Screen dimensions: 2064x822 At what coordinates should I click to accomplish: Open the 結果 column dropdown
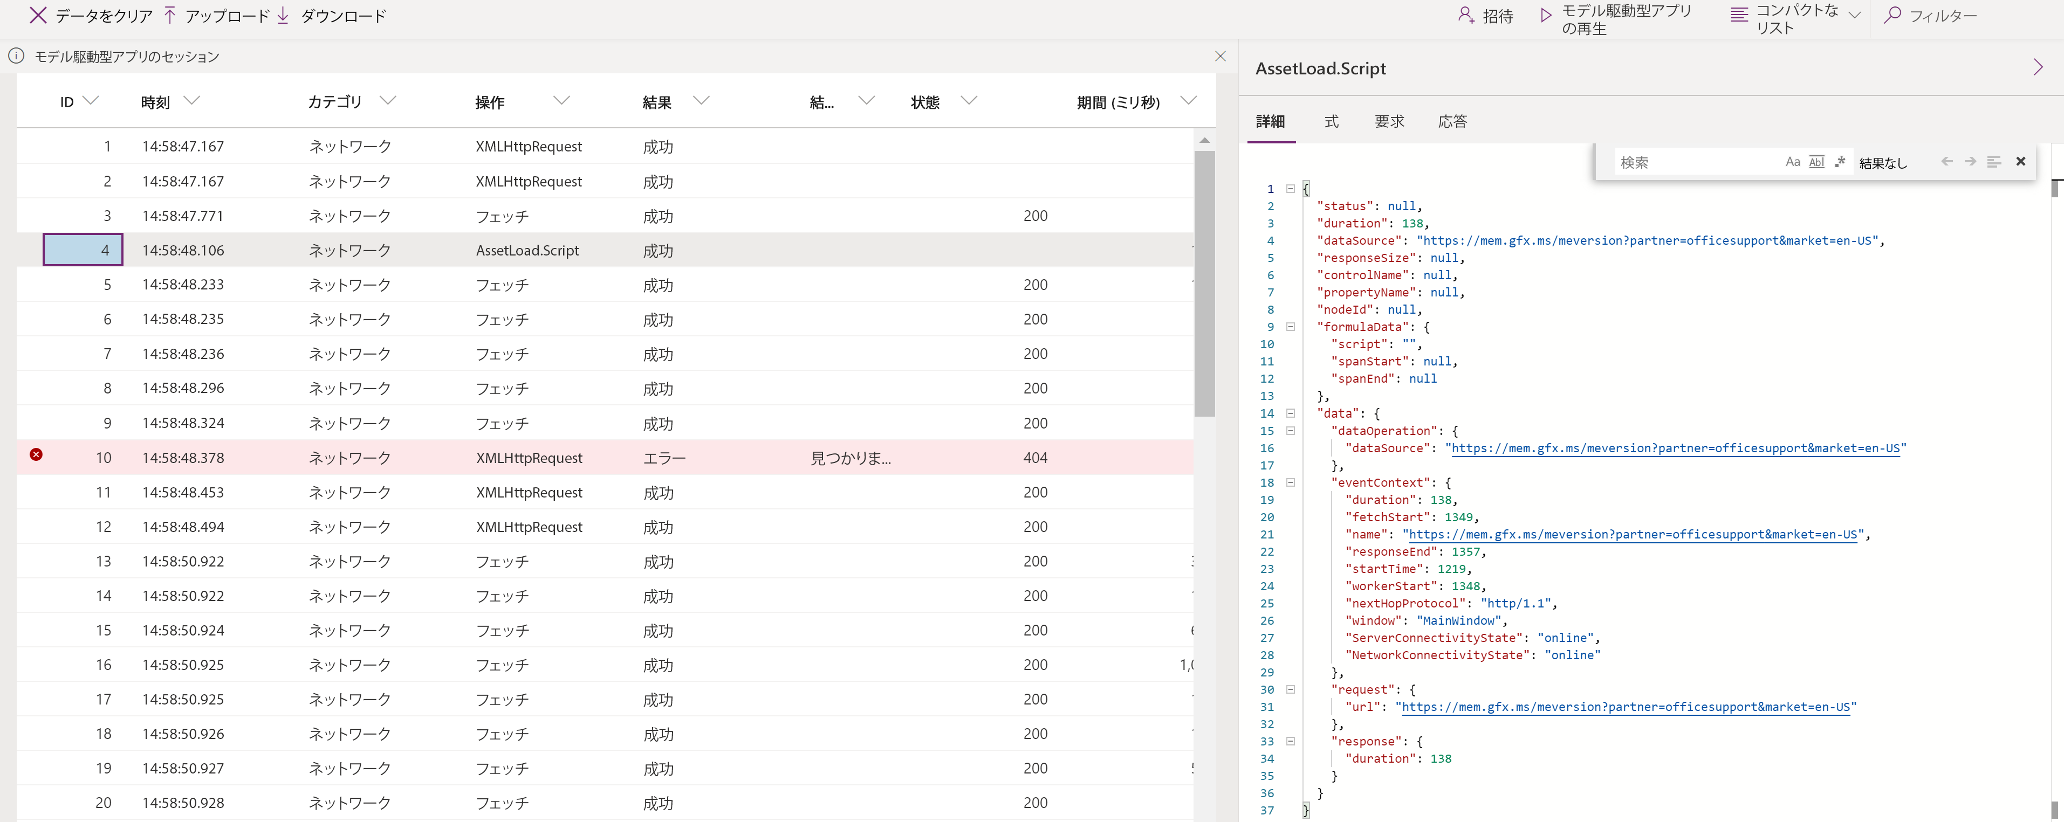(x=701, y=101)
